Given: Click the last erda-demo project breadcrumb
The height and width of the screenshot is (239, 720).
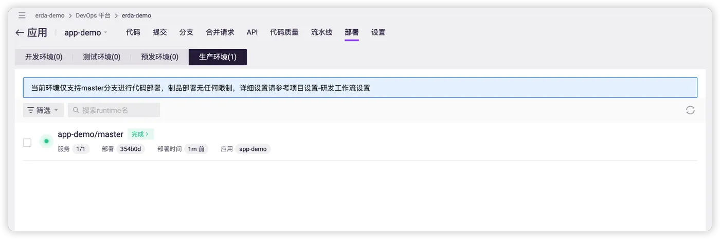Looking at the screenshot, I should tap(136, 16).
